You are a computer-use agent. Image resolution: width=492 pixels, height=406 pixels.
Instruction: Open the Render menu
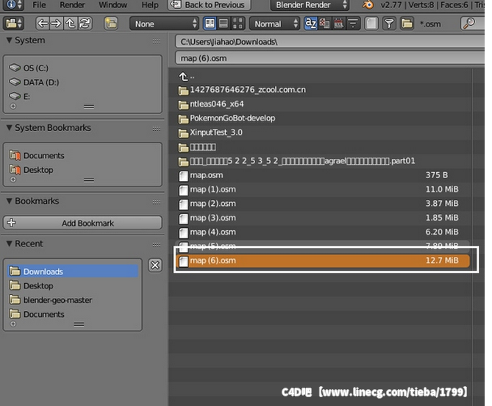coord(72,5)
